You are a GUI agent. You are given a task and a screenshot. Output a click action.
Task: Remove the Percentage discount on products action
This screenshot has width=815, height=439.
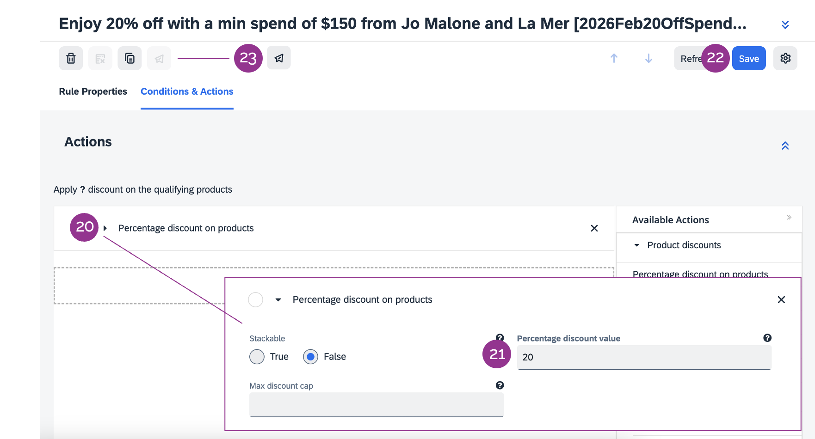click(x=594, y=228)
